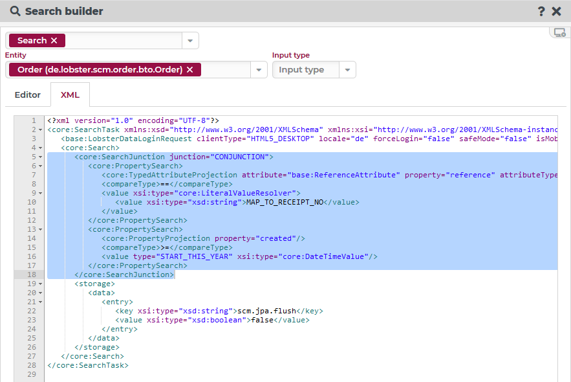571x382 pixels.
Task: Click line number 29 in the gutter
Action: [x=32, y=374]
